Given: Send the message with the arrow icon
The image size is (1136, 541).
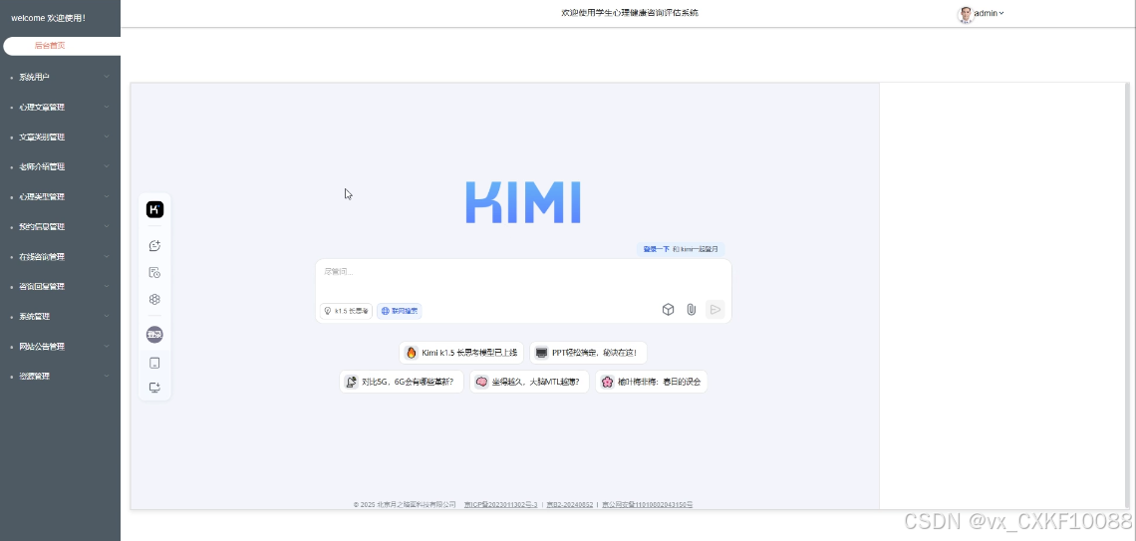Looking at the screenshot, I should tap(715, 309).
